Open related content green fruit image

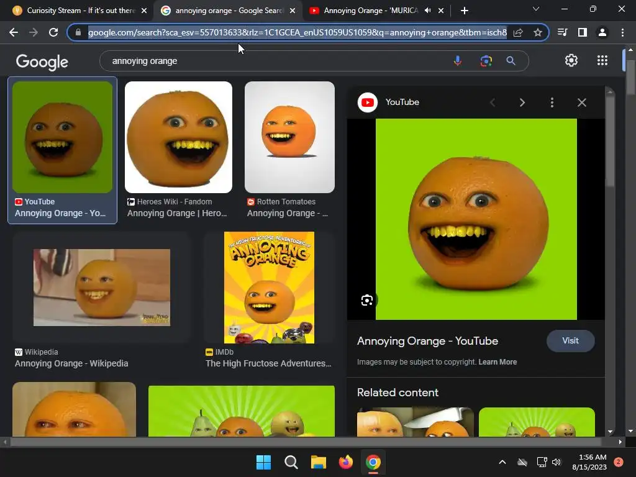pos(537,422)
